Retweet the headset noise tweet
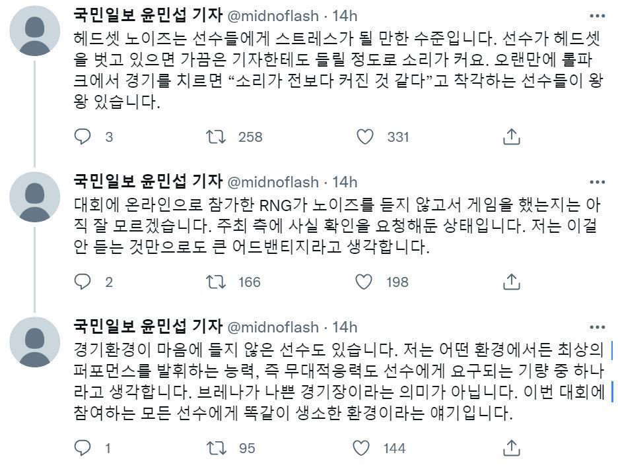Viewport: 618px width, 465px height. point(214,137)
